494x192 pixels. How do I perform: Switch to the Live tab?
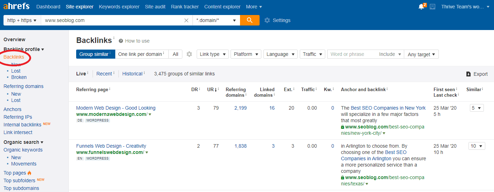coord(81,74)
